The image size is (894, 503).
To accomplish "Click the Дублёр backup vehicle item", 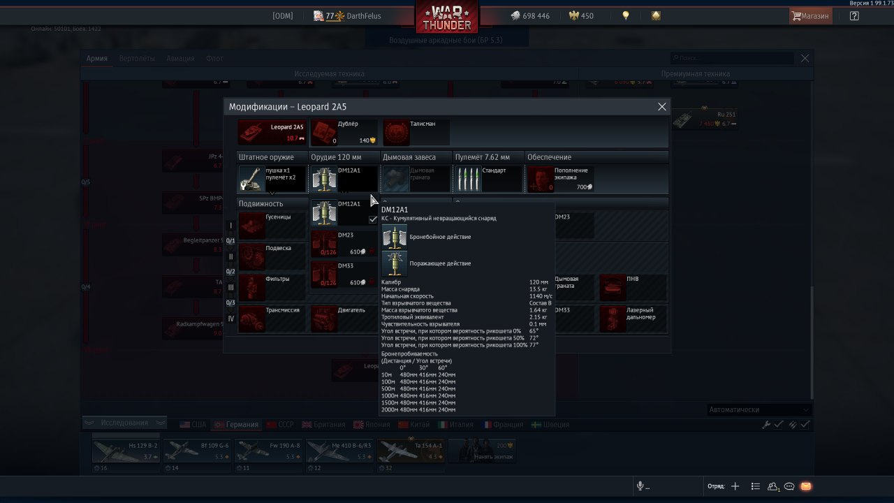I will (344, 133).
